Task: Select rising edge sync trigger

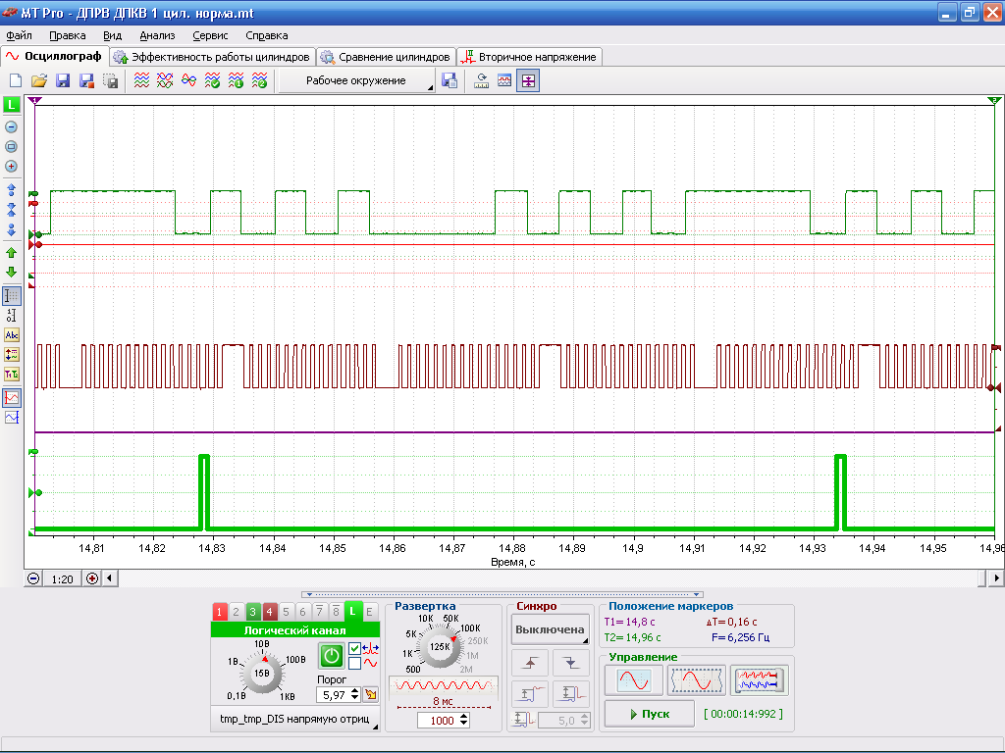Action: [530, 664]
